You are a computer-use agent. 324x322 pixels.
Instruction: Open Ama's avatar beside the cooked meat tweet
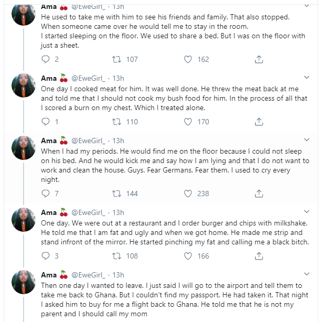click(x=24, y=87)
